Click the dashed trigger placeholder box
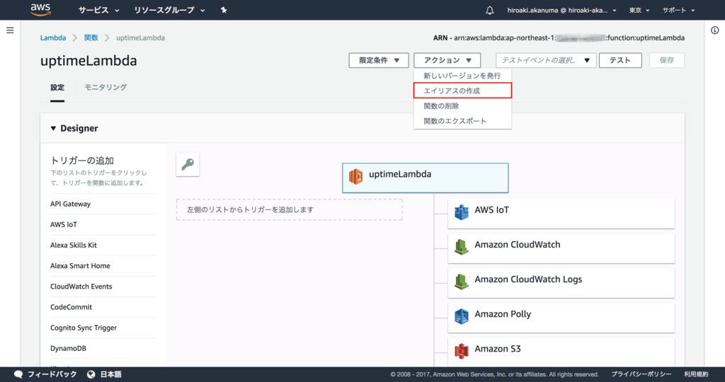The height and width of the screenshot is (382, 725). coord(290,209)
